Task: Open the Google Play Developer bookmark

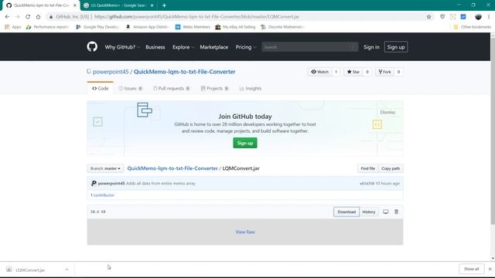Action: pyautogui.click(x=97, y=27)
